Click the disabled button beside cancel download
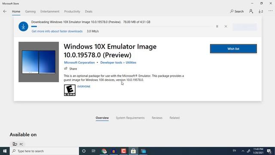 (244, 27)
